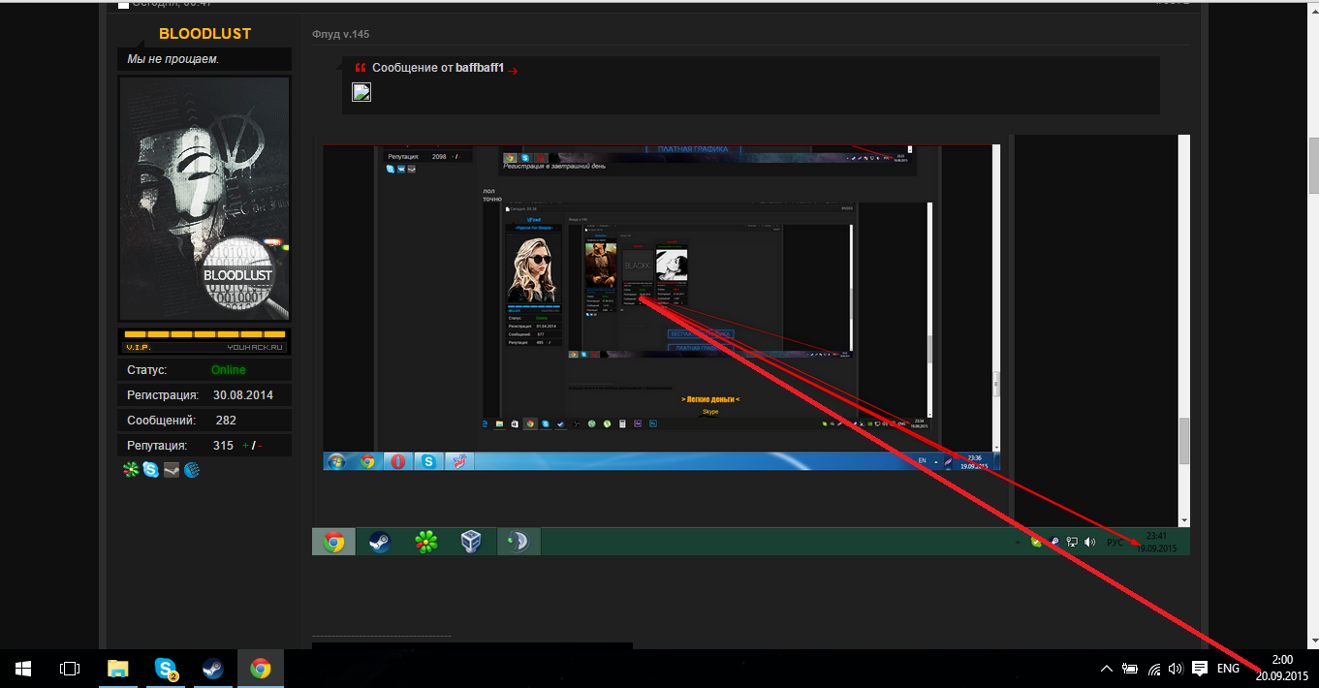
Task: Expand the hidden system tray icons chevron
Action: coord(1107,669)
